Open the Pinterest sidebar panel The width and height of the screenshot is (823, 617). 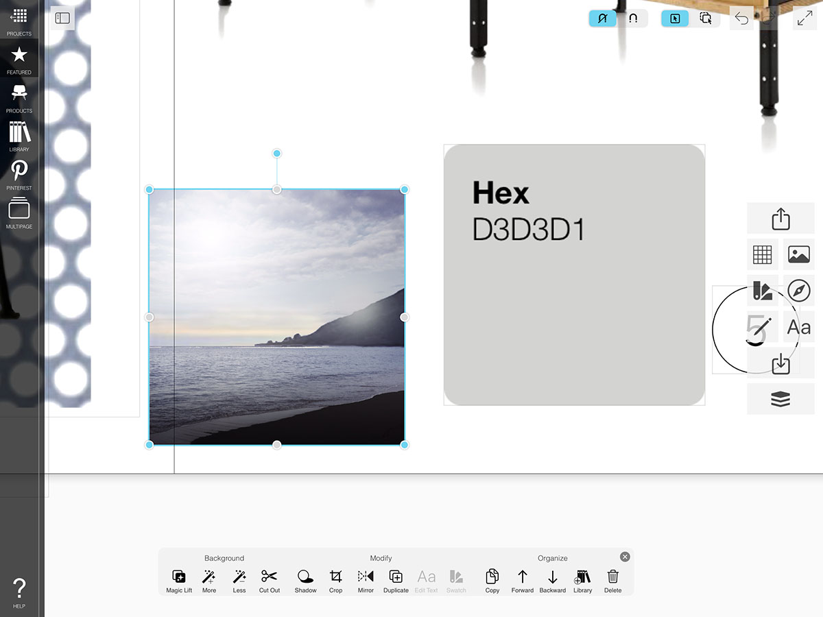[19, 175]
